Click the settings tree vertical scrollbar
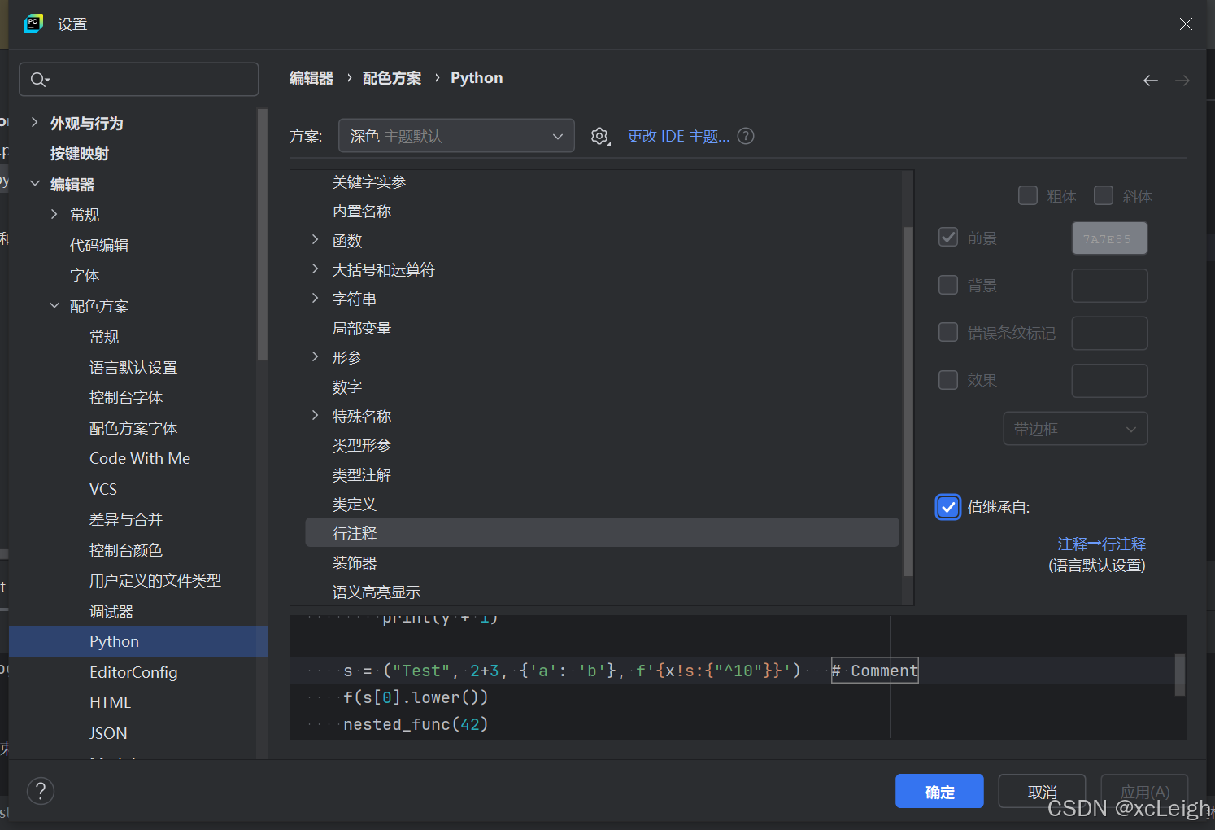1215x830 pixels. pos(262,234)
